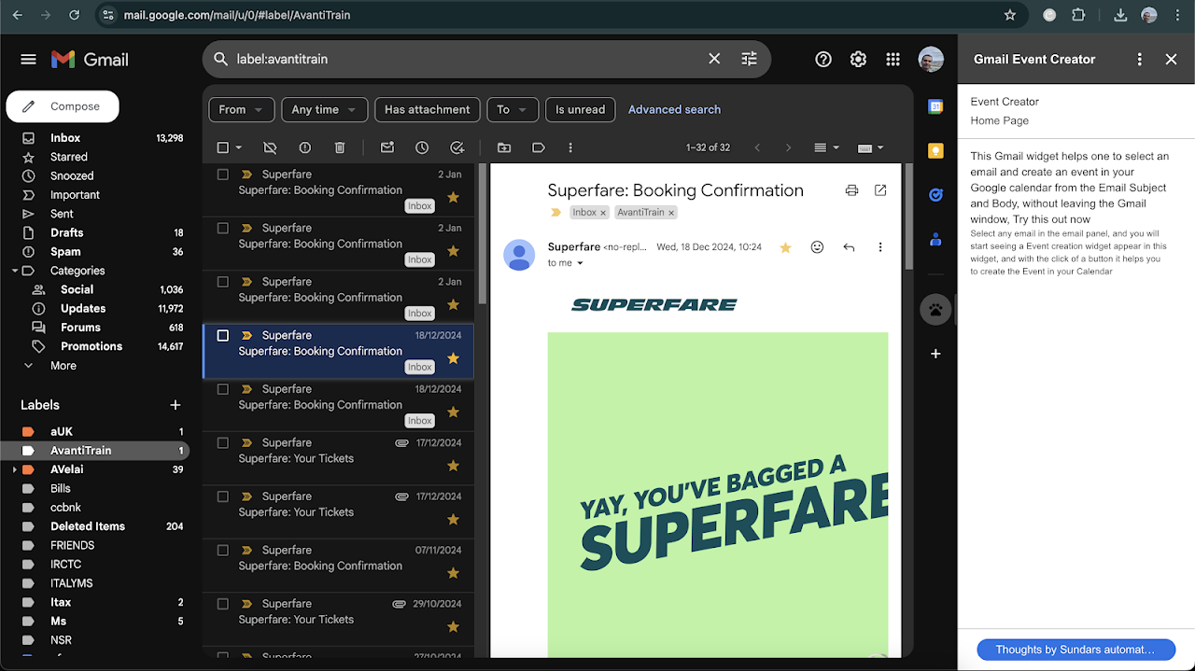
Task: Tick the highlighted 18/12/2024 email checkbox
Action: click(x=223, y=335)
